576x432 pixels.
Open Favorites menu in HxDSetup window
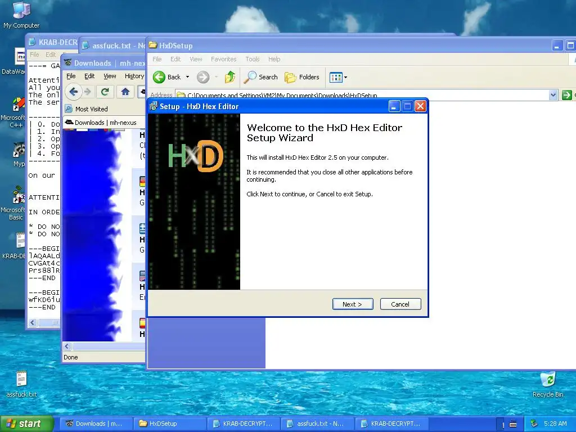click(223, 59)
